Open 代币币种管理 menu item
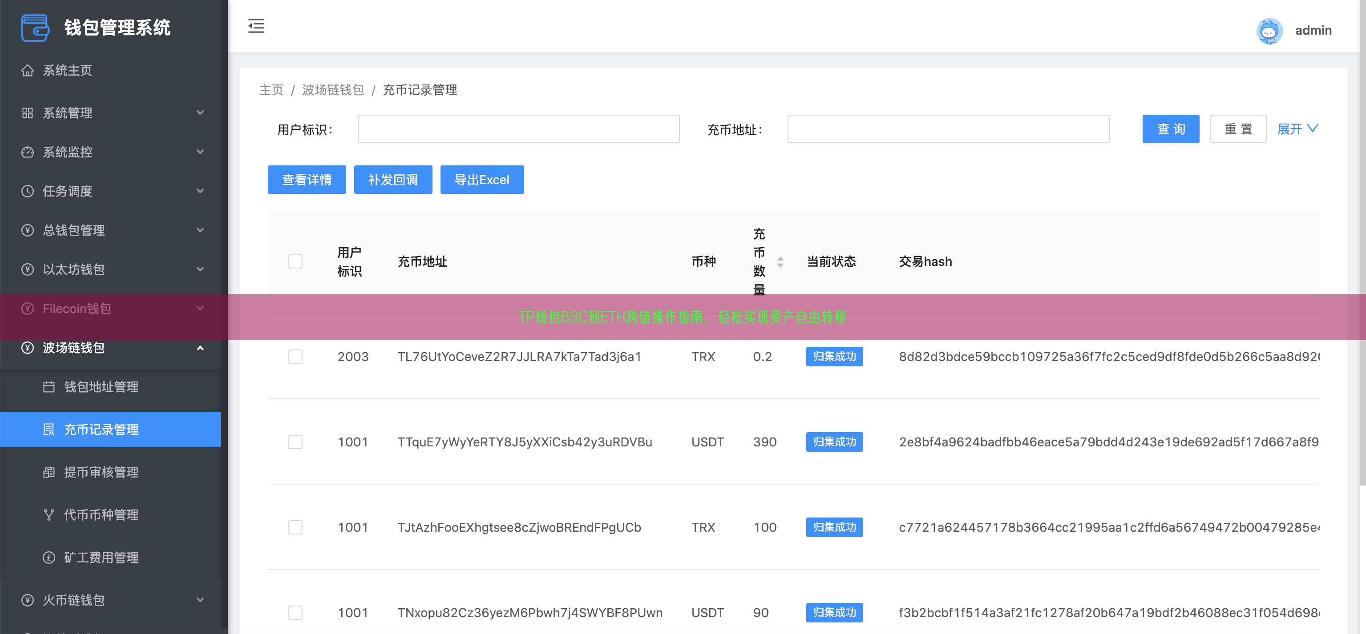1366x634 pixels. coord(110,515)
